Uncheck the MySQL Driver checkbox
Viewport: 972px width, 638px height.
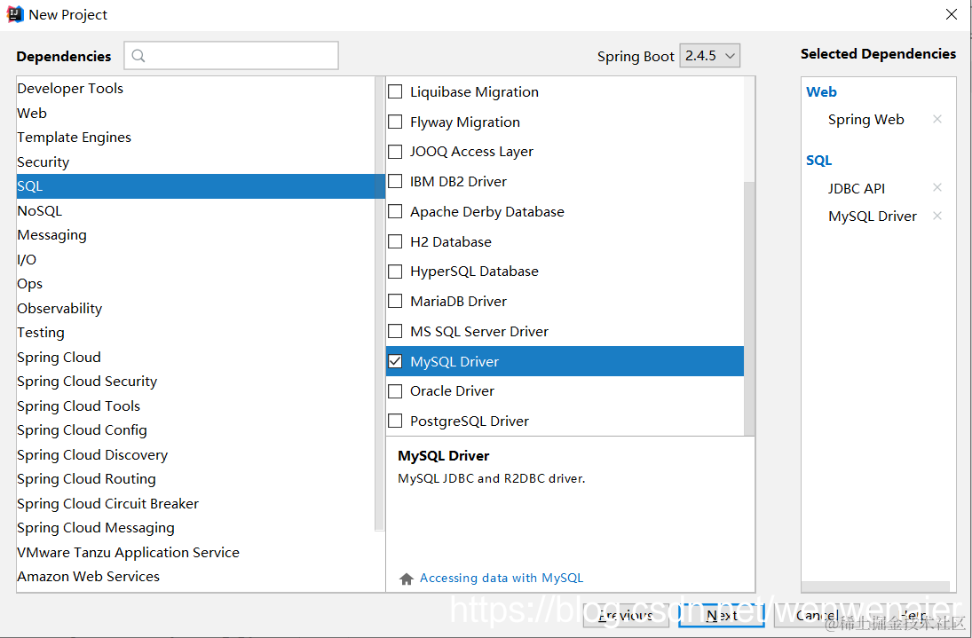coord(395,361)
